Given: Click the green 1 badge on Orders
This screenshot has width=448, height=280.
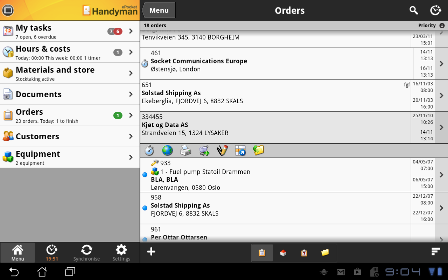Looking at the screenshot, I should 118,115.
